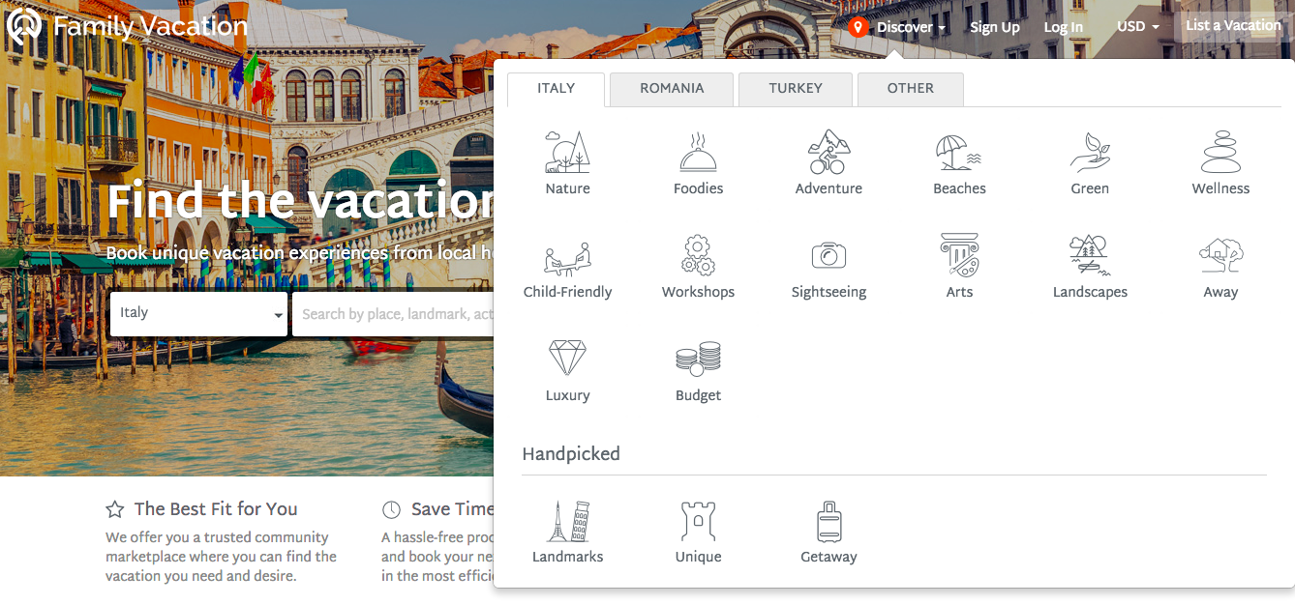Open the Adventure cycling icon
The height and width of the screenshot is (605, 1295).
(x=828, y=151)
